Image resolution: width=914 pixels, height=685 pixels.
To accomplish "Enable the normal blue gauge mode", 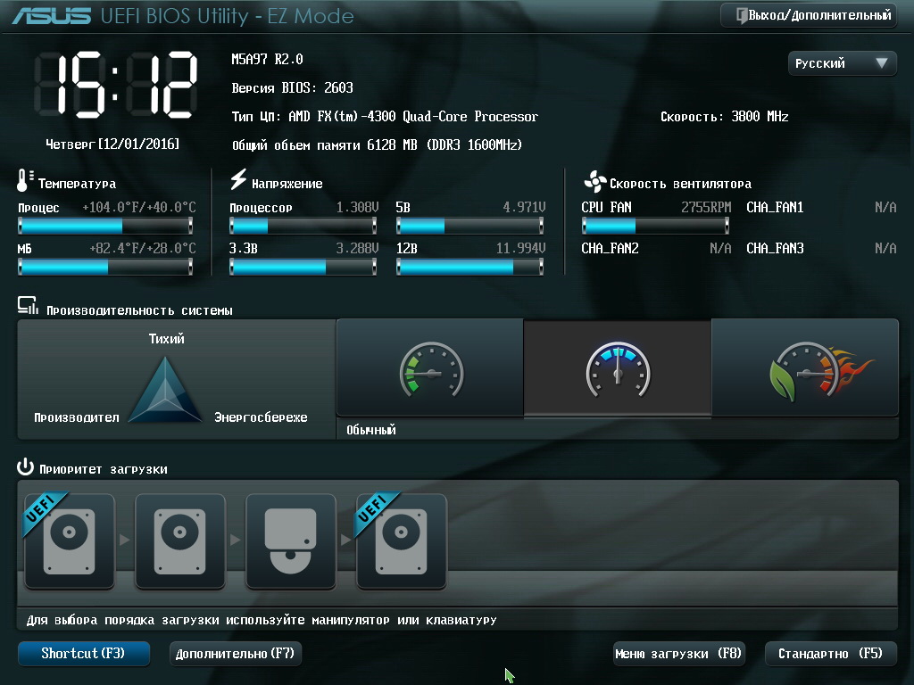I will [x=618, y=367].
